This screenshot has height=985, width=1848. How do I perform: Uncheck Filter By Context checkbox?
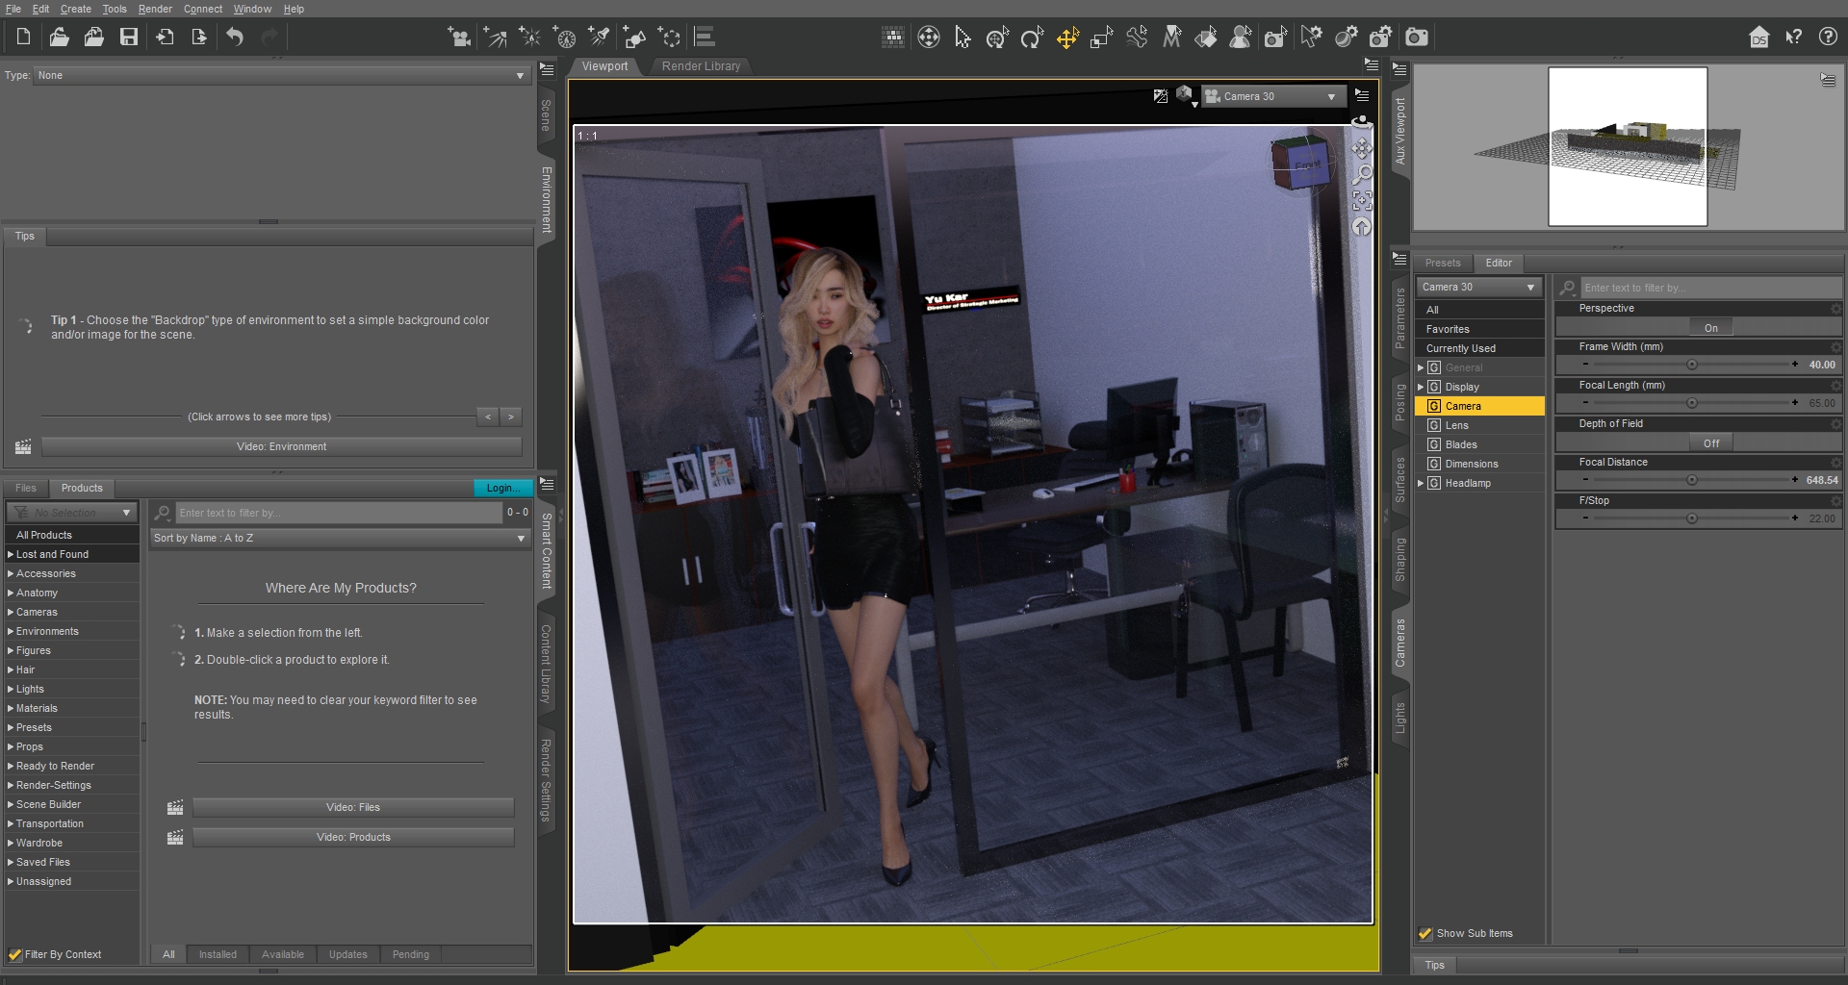point(14,954)
